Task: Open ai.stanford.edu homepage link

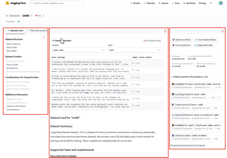Action: click(178, 59)
